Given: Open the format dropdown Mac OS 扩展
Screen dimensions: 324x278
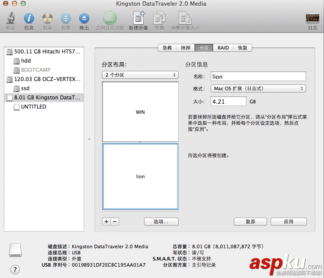Looking at the screenshot, I should 258,88.
